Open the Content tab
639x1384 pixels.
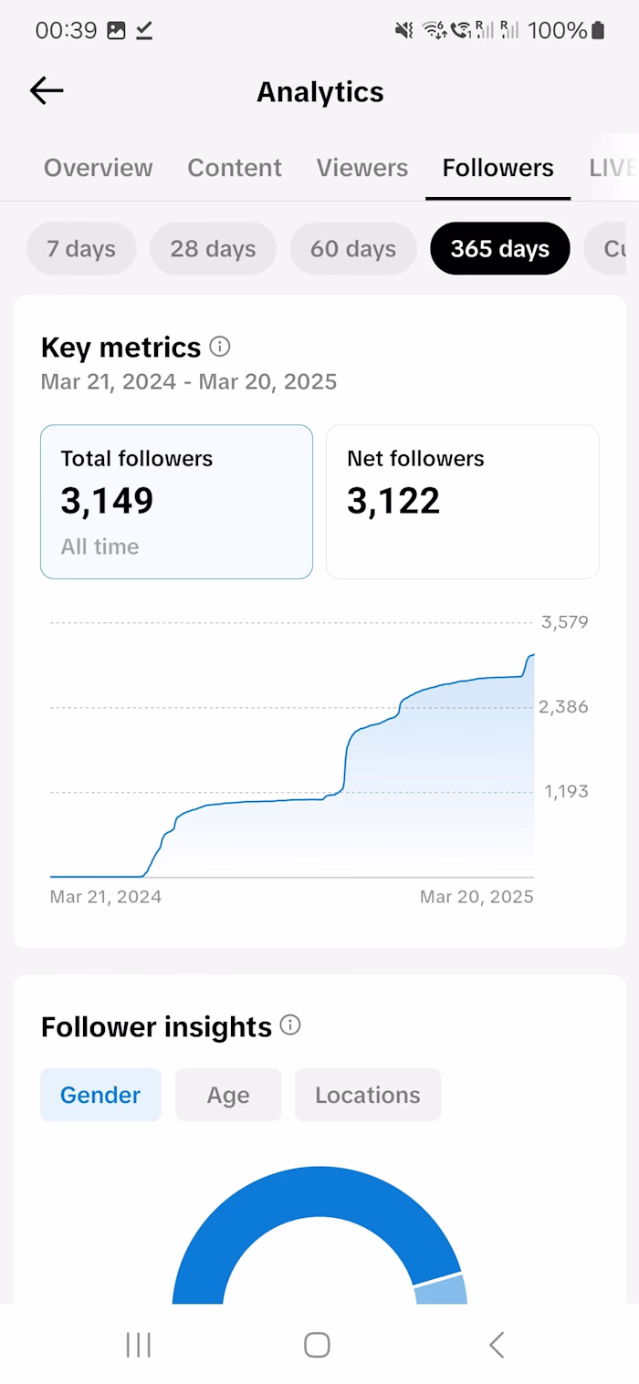235,168
